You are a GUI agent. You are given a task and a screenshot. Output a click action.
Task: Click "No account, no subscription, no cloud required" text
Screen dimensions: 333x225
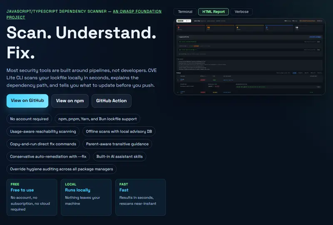click(30, 203)
